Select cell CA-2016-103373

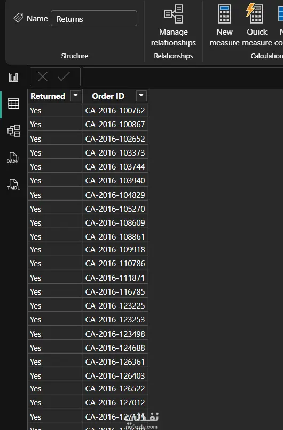coord(115,152)
